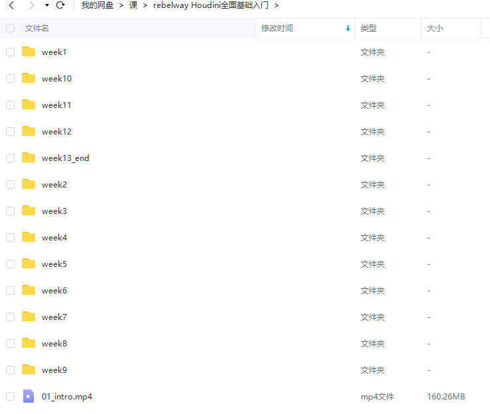Click the forward navigation arrow
This screenshot has width=490, height=414.
[x=31, y=5]
